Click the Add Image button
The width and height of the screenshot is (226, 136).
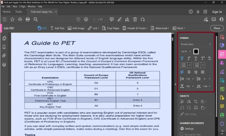(76, 28)
